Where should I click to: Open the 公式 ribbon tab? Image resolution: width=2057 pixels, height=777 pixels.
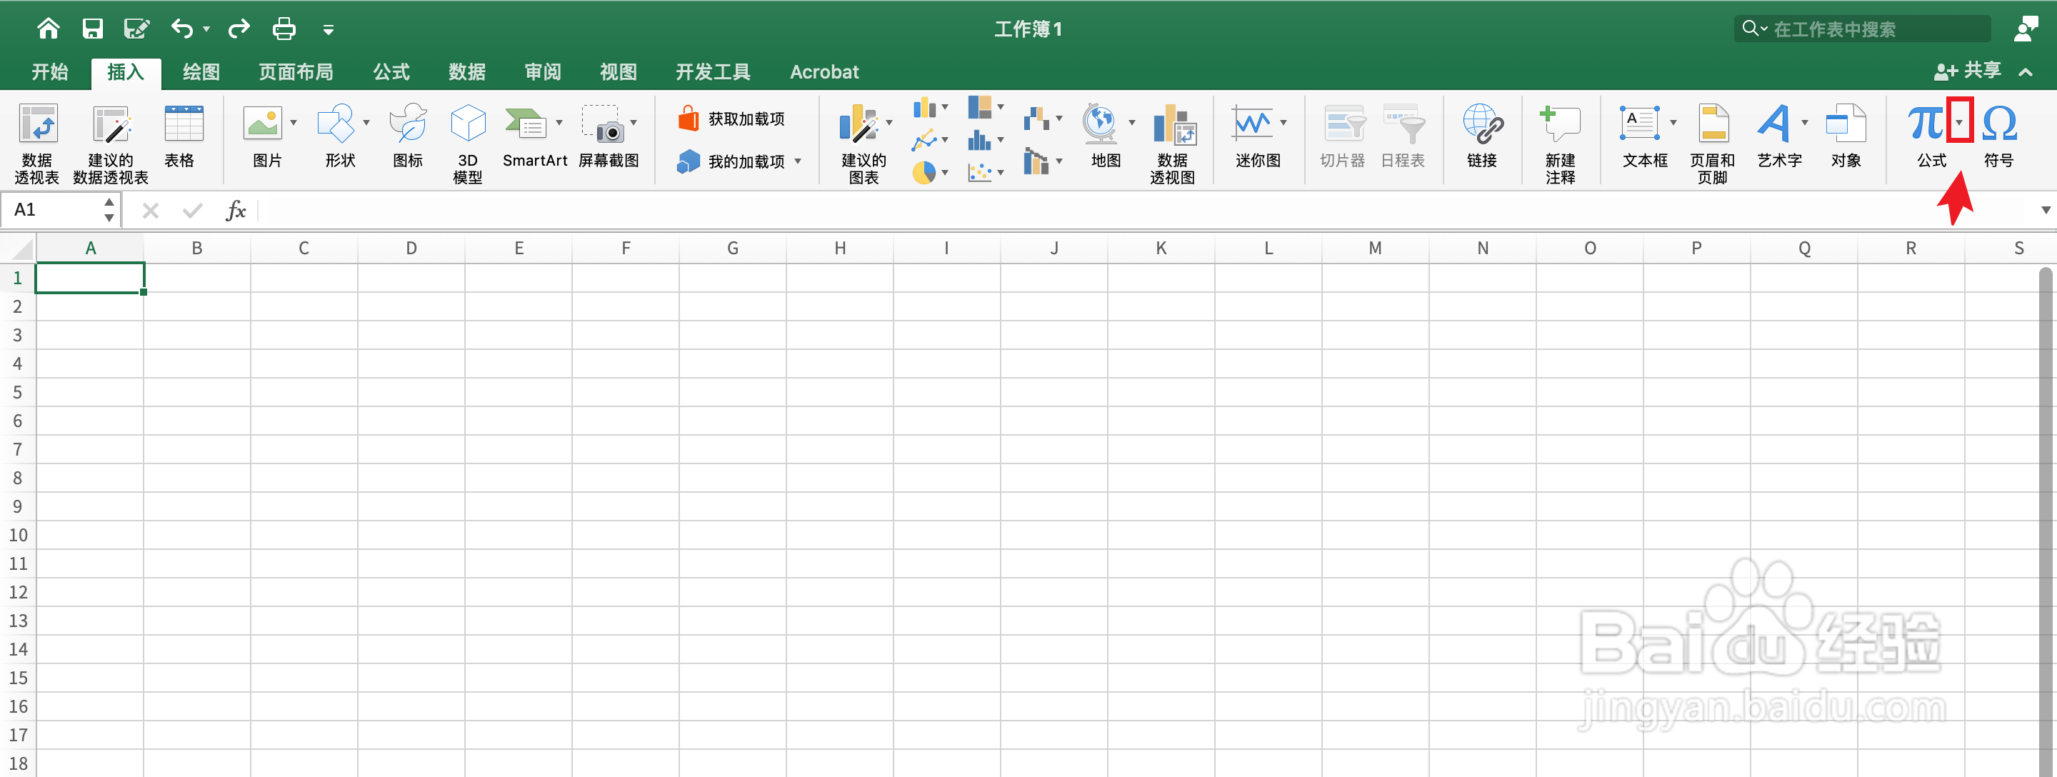[x=391, y=72]
